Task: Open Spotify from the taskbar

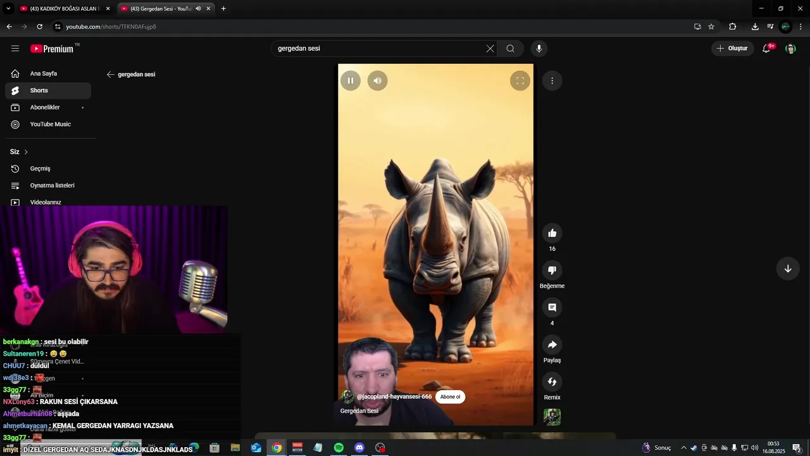Action: [339, 448]
